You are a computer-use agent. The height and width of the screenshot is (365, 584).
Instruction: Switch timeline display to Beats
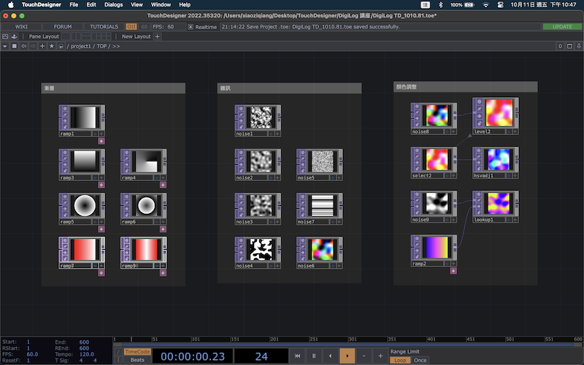(137, 360)
